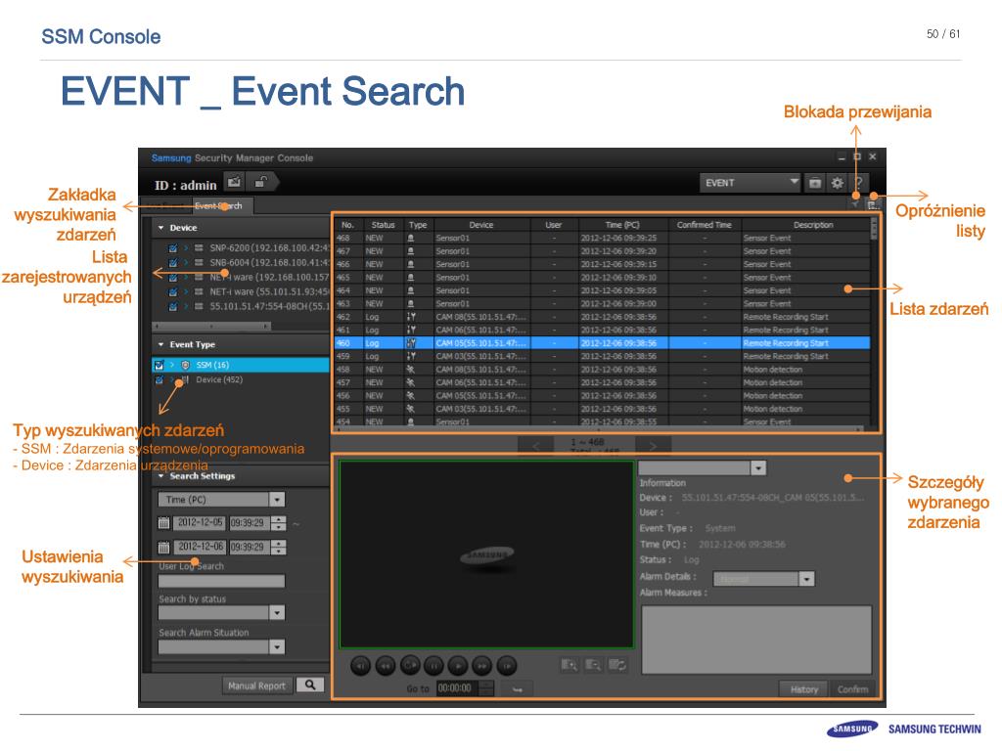Click sensor type icon in row 468
1002x751 pixels.
(x=411, y=239)
